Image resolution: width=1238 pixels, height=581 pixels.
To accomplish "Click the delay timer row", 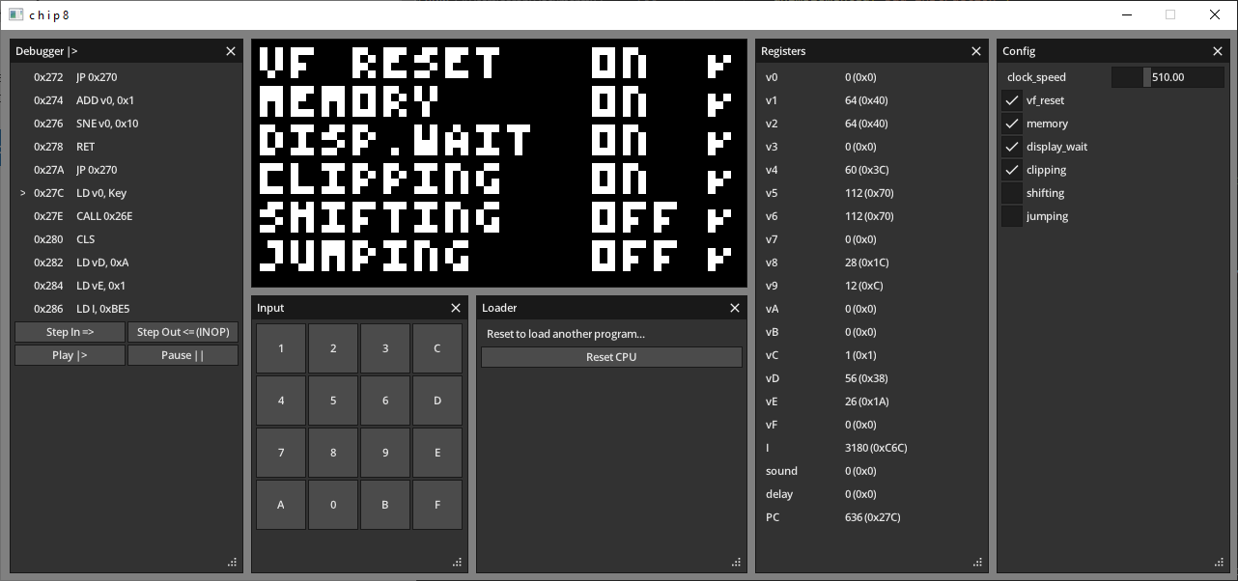I will point(871,494).
